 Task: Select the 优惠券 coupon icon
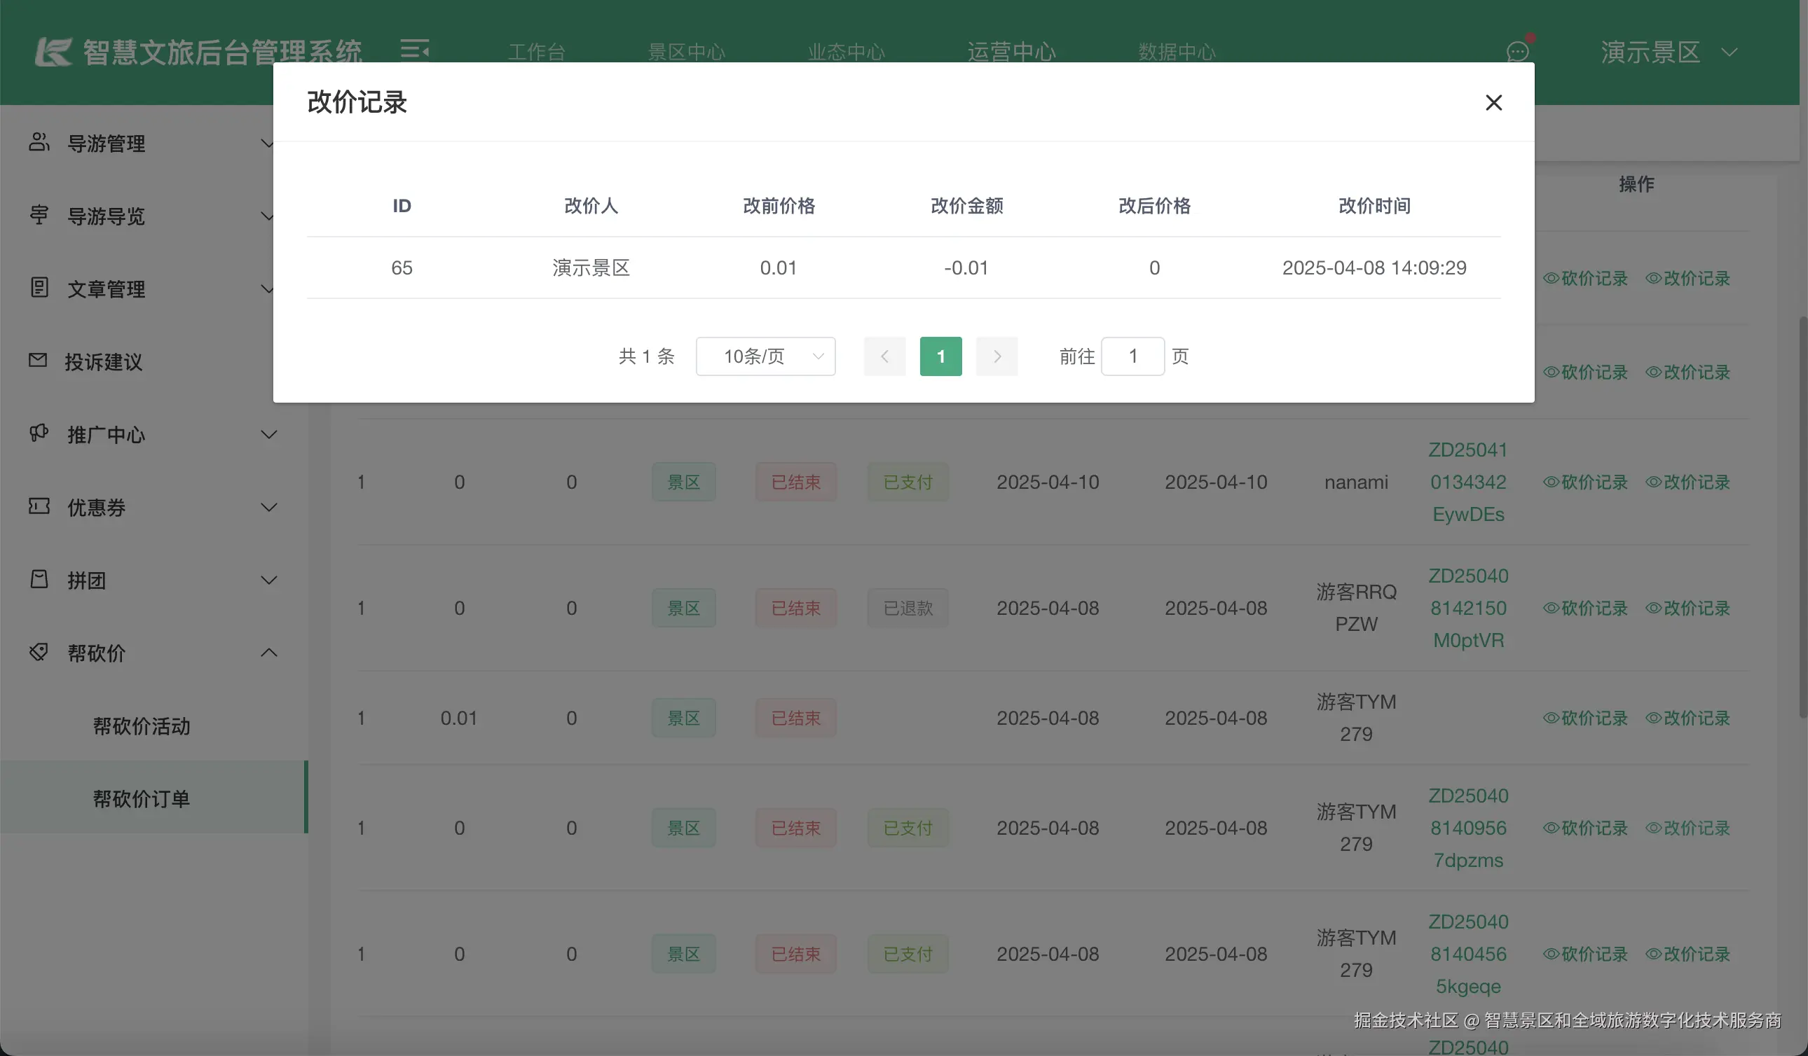[39, 507]
